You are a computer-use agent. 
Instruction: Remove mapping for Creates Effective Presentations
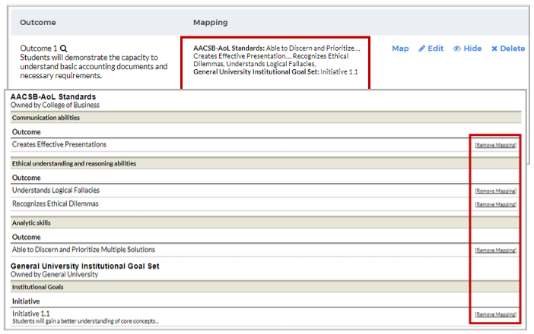[495, 145]
